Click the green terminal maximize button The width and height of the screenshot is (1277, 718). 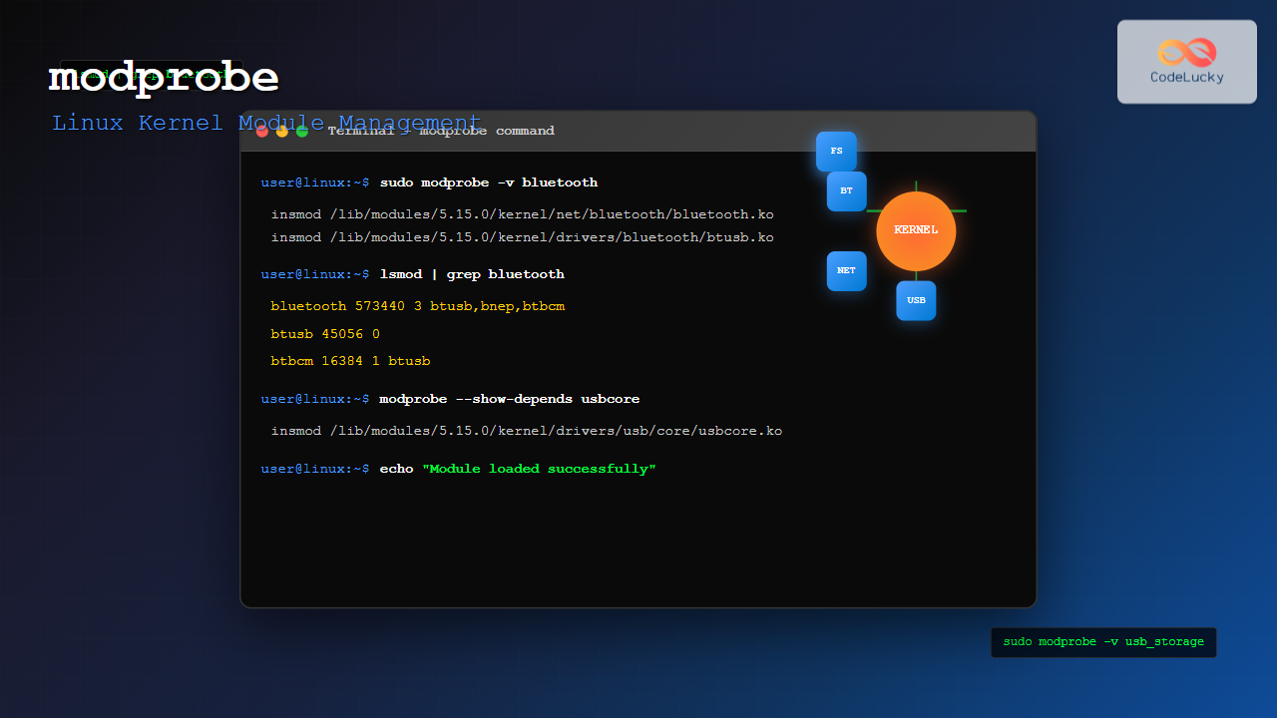[302, 132]
